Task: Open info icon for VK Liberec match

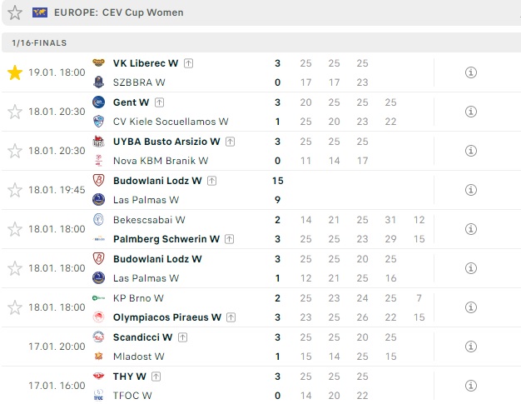Action: (471, 72)
